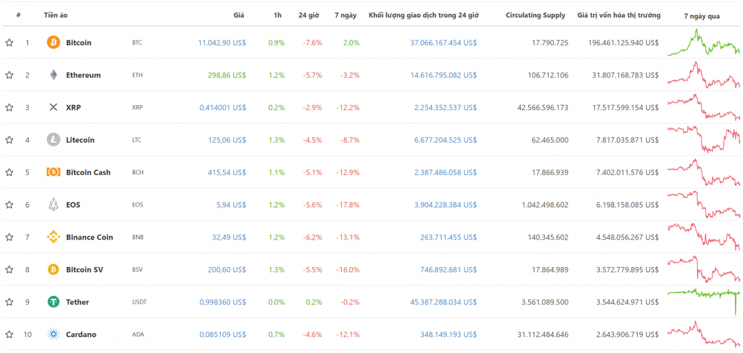Star the XRP row
The height and width of the screenshot is (353, 743).
9,107
